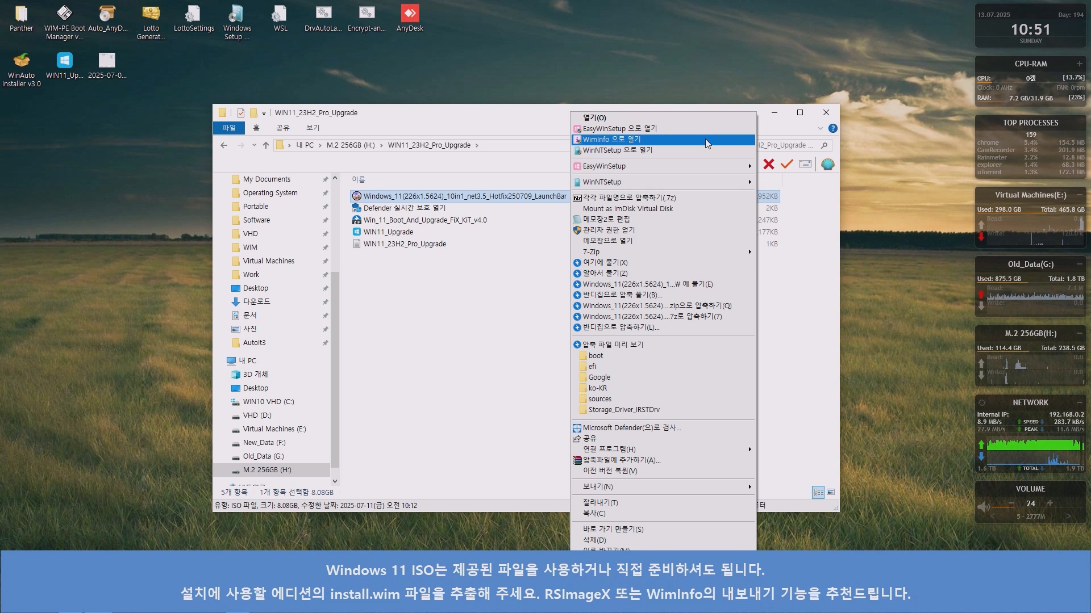Choose 'Mount as ImDisk Virtual Disk'
This screenshot has height=613, width=1091.
pos(627,209)
